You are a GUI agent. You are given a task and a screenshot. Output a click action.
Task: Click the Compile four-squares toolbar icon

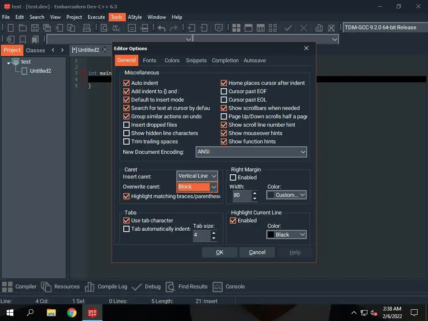pyautogui.click(x=236, y=28)
